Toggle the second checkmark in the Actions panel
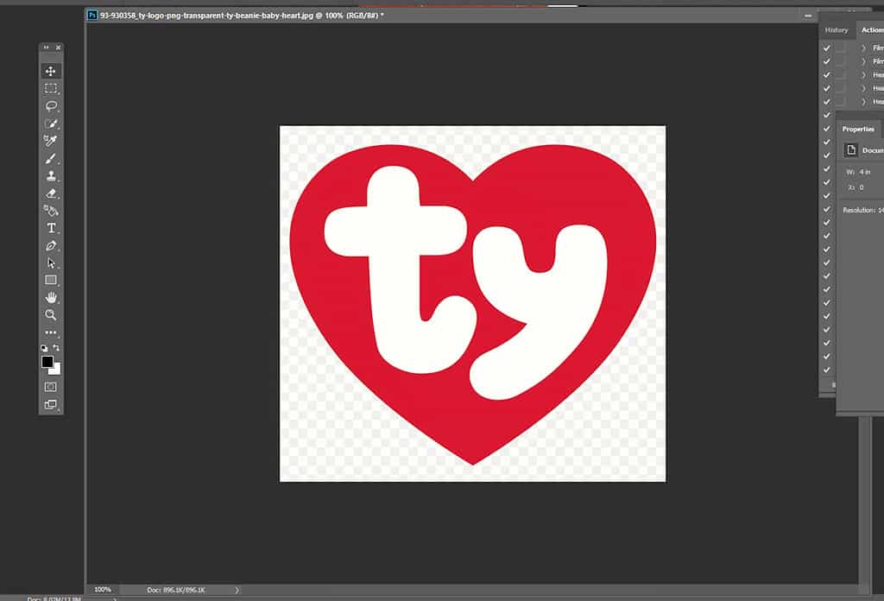Viewport: 884px width, 601px height. point(827,61)
